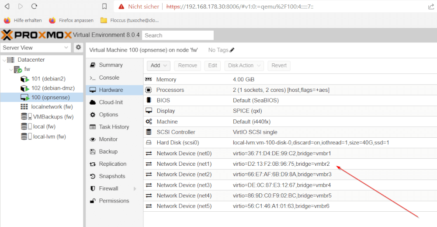Image resolution: width=437 pixels, height=227 pixels.
Task: Click the Revert button
Action: pyautogui.click(x=279, y=66)
